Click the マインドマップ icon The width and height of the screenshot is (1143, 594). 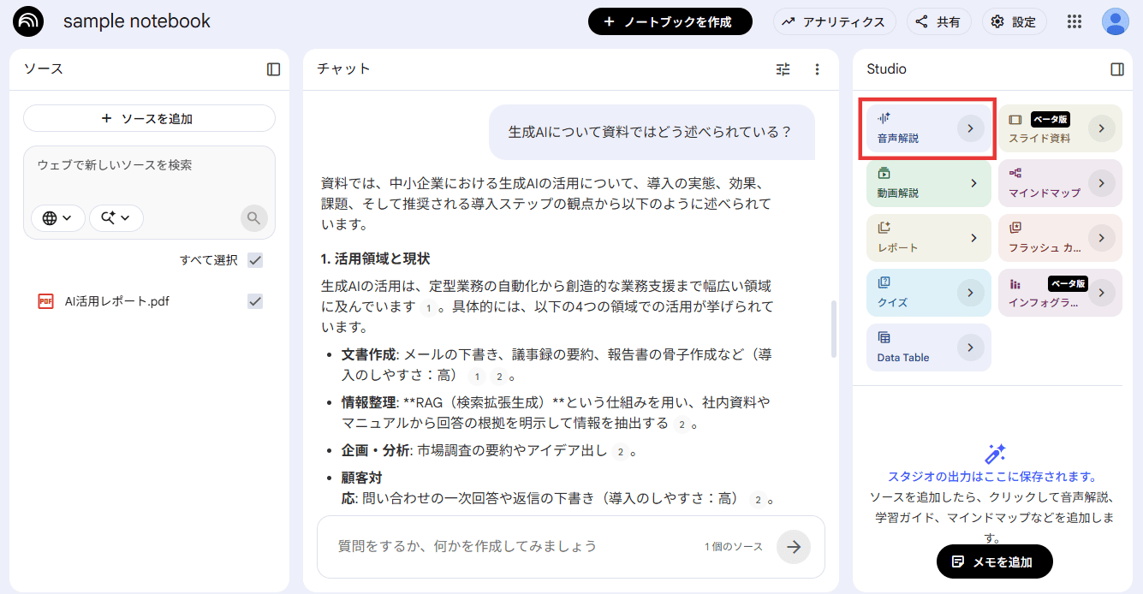click(1015, 173)
